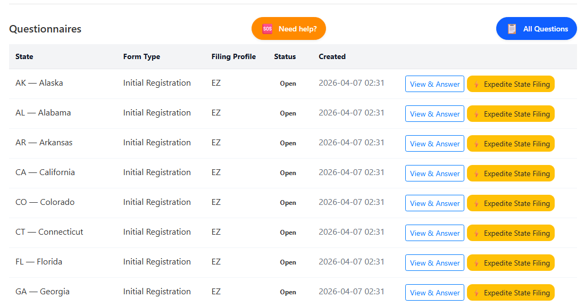The height and width of the screenshot is (306, 585).
Task: Select the 'CA — California' state cell
Action: [45, 172]
